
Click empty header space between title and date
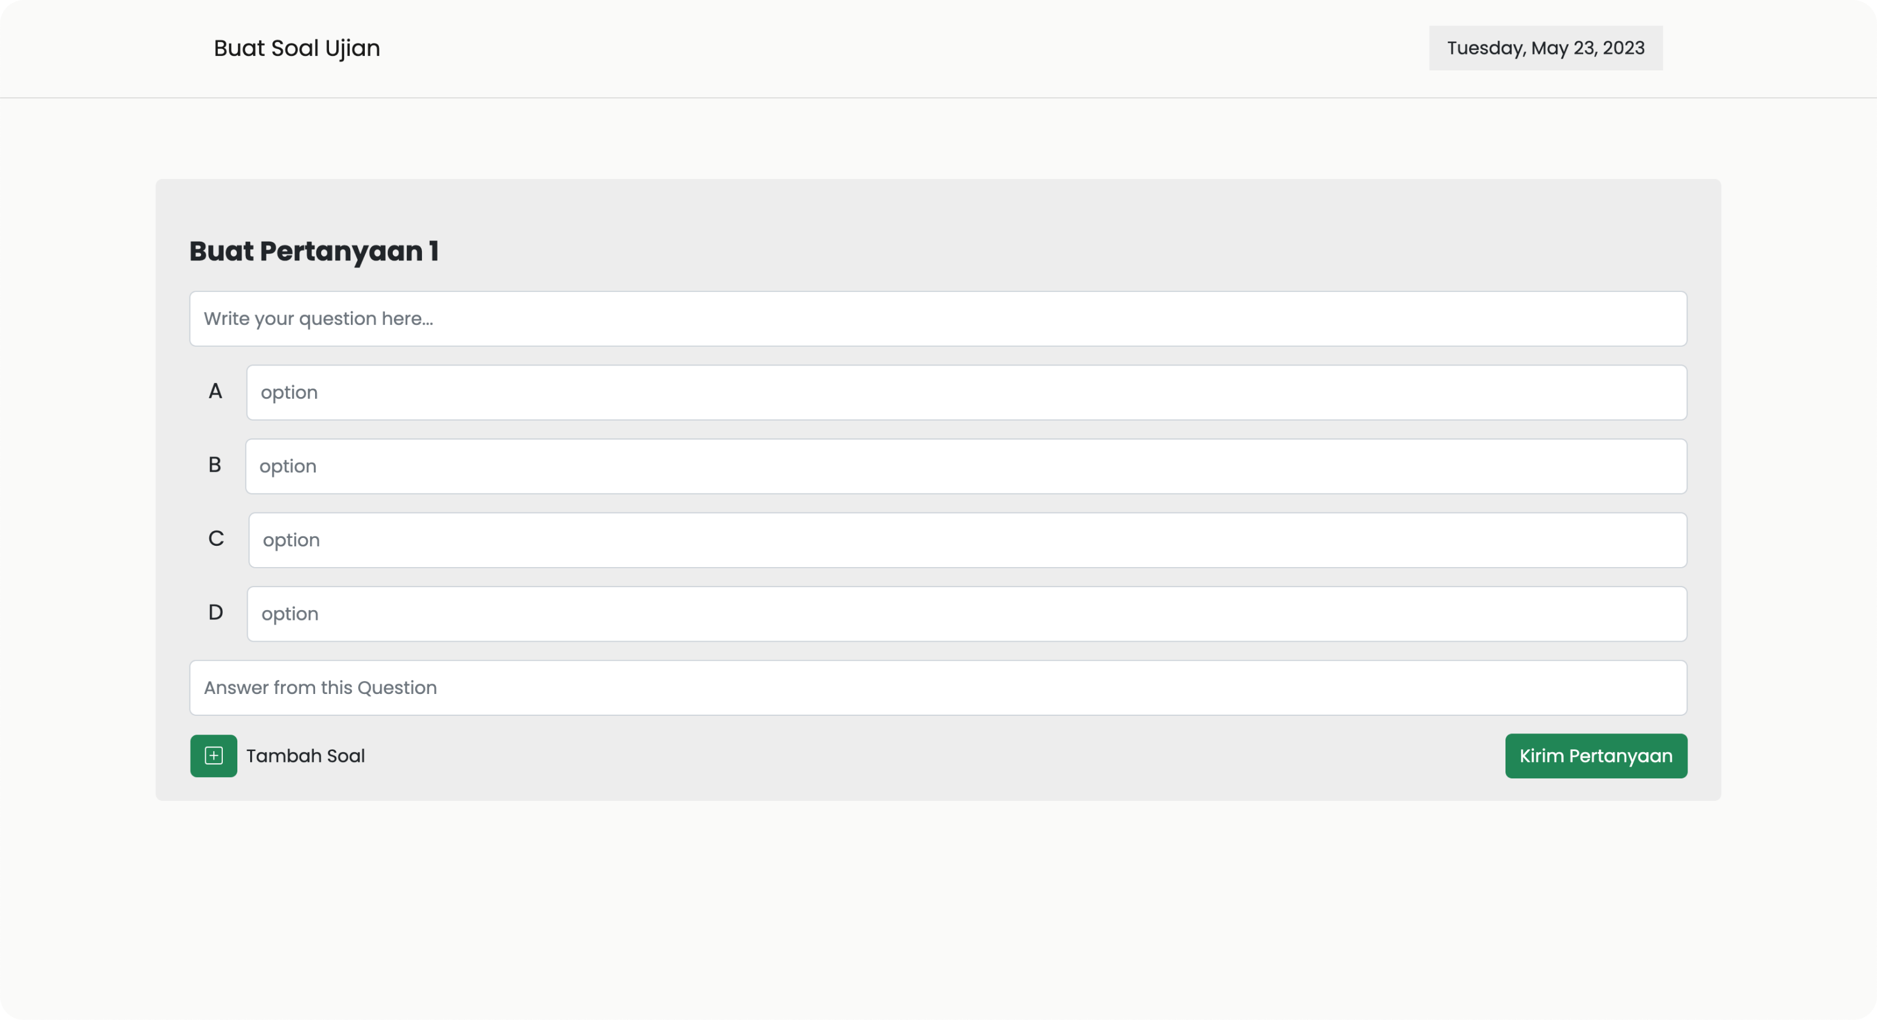coord(874,48)
